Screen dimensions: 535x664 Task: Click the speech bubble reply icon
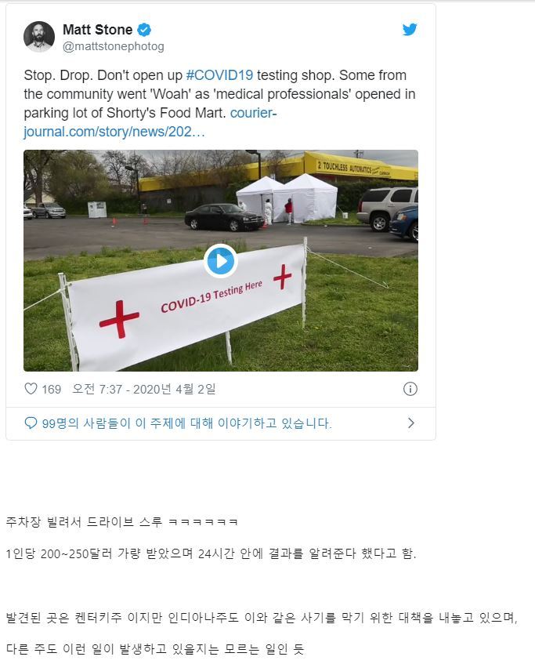tap(31, 423)
